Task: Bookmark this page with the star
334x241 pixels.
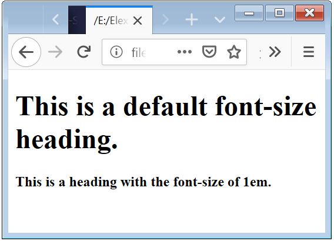Action: click(234, 52)
